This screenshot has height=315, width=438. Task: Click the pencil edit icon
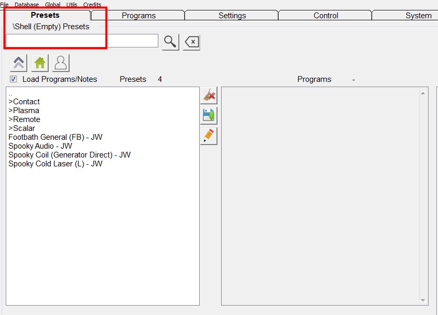(209, 136)
